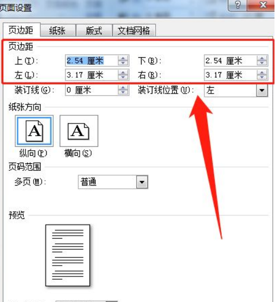275x302 pixels.
Task: Expand the 多页 dropdown arrow
Action: pyautogui.click(x=142, y=182)
